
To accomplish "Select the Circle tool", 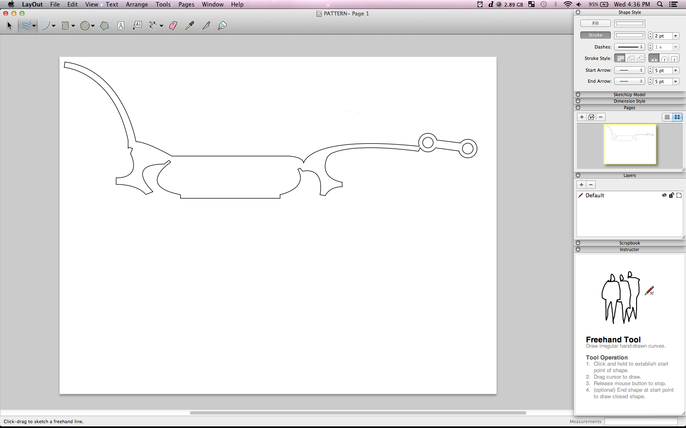I will (x=85, y=26).
